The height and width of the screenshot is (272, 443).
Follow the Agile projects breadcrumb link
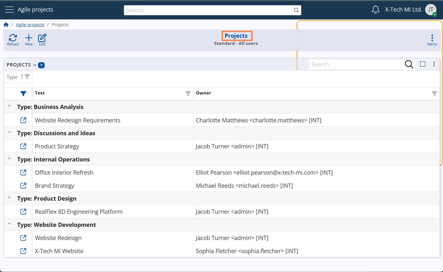[x=30, y=25]
